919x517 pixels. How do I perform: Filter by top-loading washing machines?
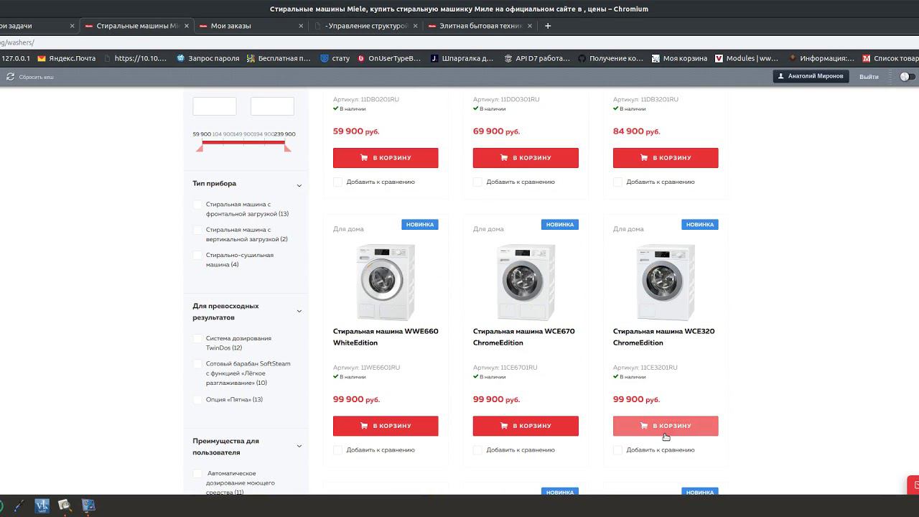(x=197, y=230)
